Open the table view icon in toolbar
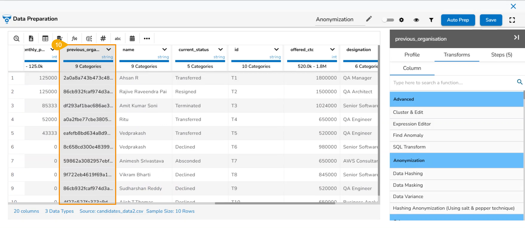Viewport: 525px width, 228px height. (x=45, y=38)
